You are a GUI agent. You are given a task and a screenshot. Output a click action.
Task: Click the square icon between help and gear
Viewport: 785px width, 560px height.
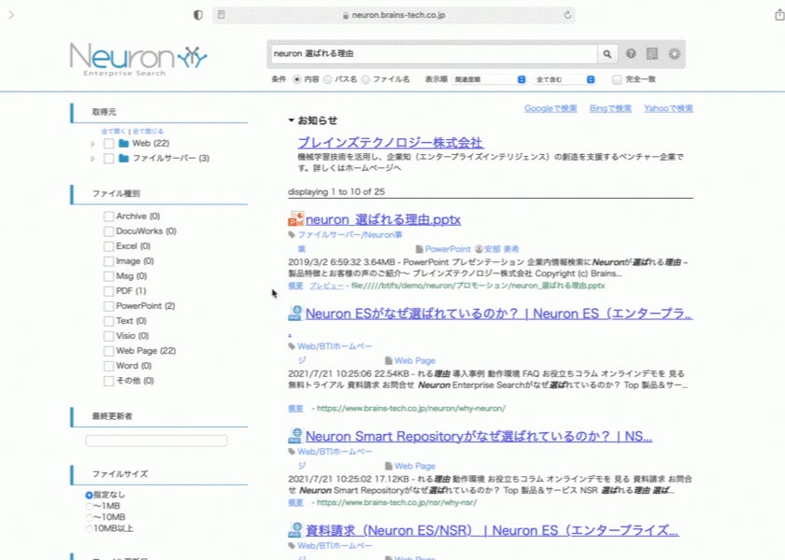tap(652, 53)
